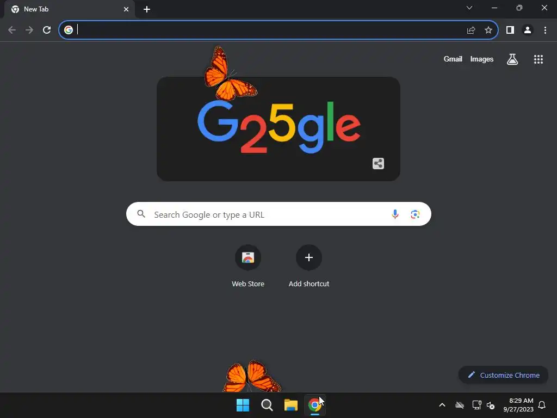The height and width of the screenshot is (418, 557).
Task: Click Customize Chrome button
Action: (x=503, y=375)
